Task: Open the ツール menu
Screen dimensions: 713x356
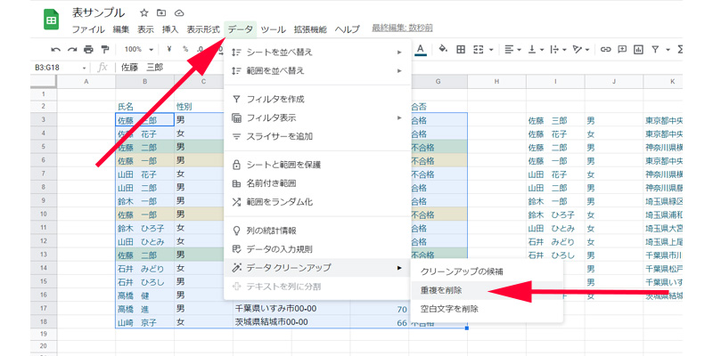Action: click(274, 29)
